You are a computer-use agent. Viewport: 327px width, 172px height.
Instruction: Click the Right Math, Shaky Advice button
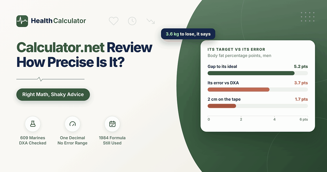(x=53, y=94)
